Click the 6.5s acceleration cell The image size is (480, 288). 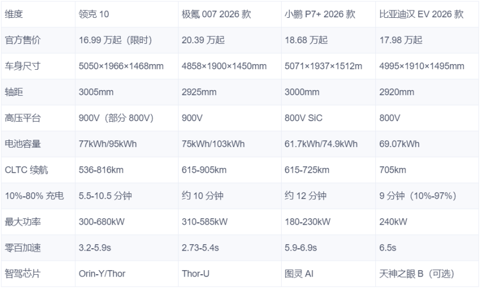[x=427, y=248]
